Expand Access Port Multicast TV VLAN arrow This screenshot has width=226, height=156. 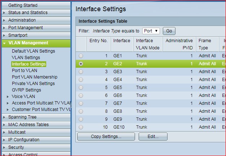(8, 103)
